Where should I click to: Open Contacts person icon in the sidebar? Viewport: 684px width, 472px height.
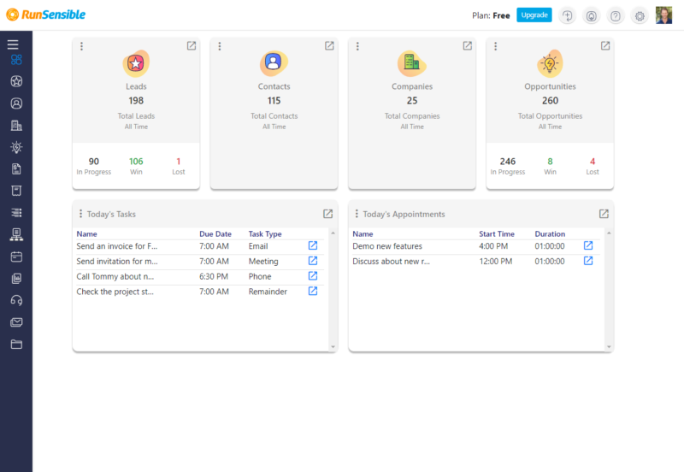(16, 103)
